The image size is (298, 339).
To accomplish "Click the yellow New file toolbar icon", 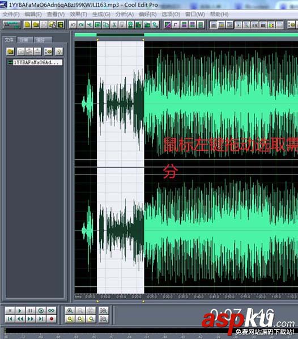I will coord(27,25).
